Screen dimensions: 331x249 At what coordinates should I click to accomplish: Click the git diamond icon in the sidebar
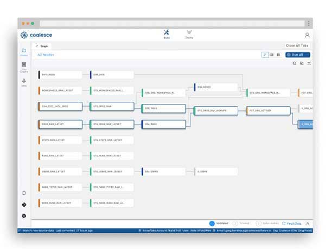click(x=24, y=205)
